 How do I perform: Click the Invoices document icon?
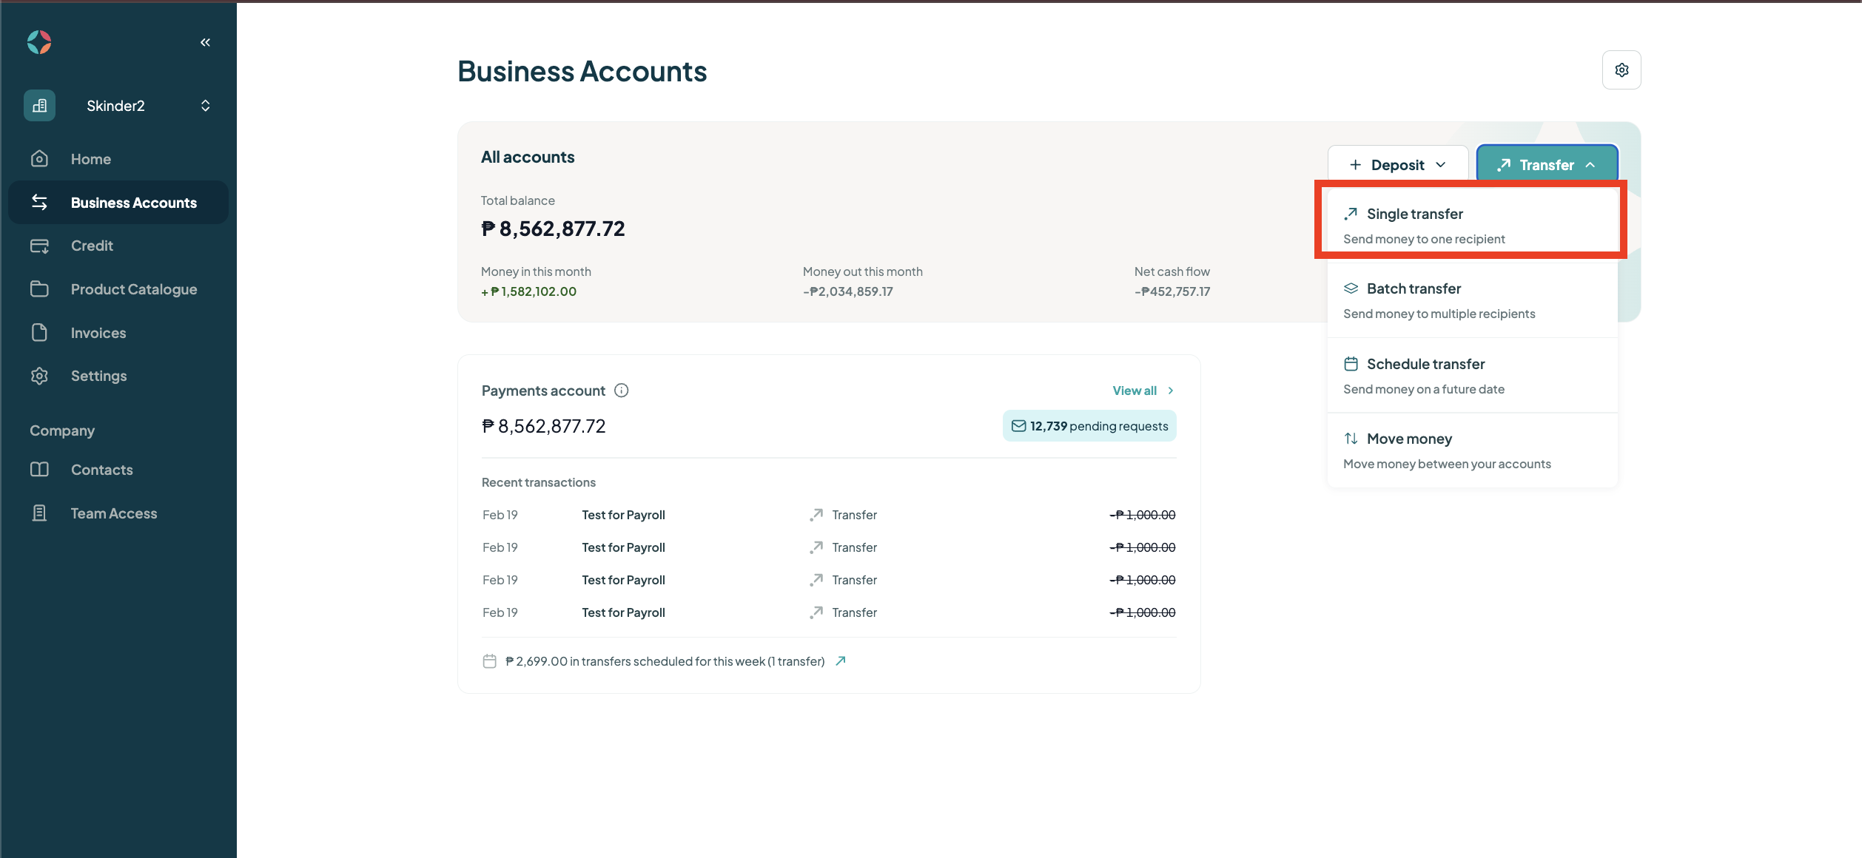[39, 333]
